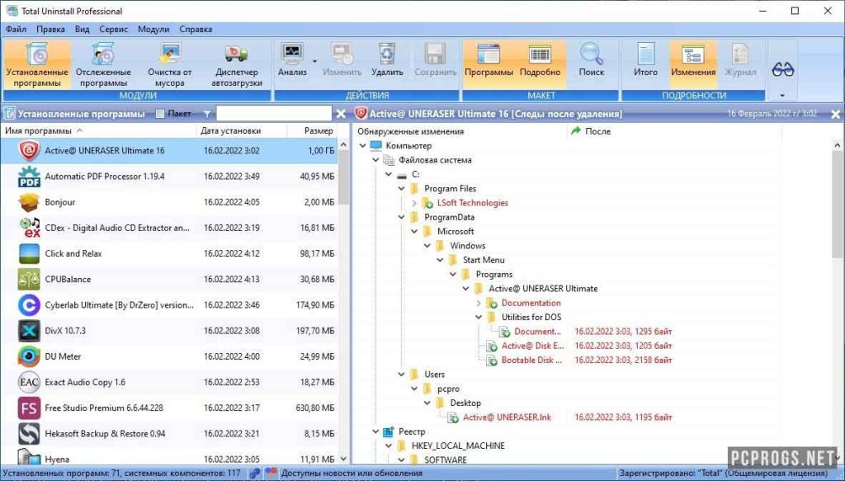Collapse the C: drive node
Image resolution: width=845 pixels, height=481 pixels.
(389, 175)
